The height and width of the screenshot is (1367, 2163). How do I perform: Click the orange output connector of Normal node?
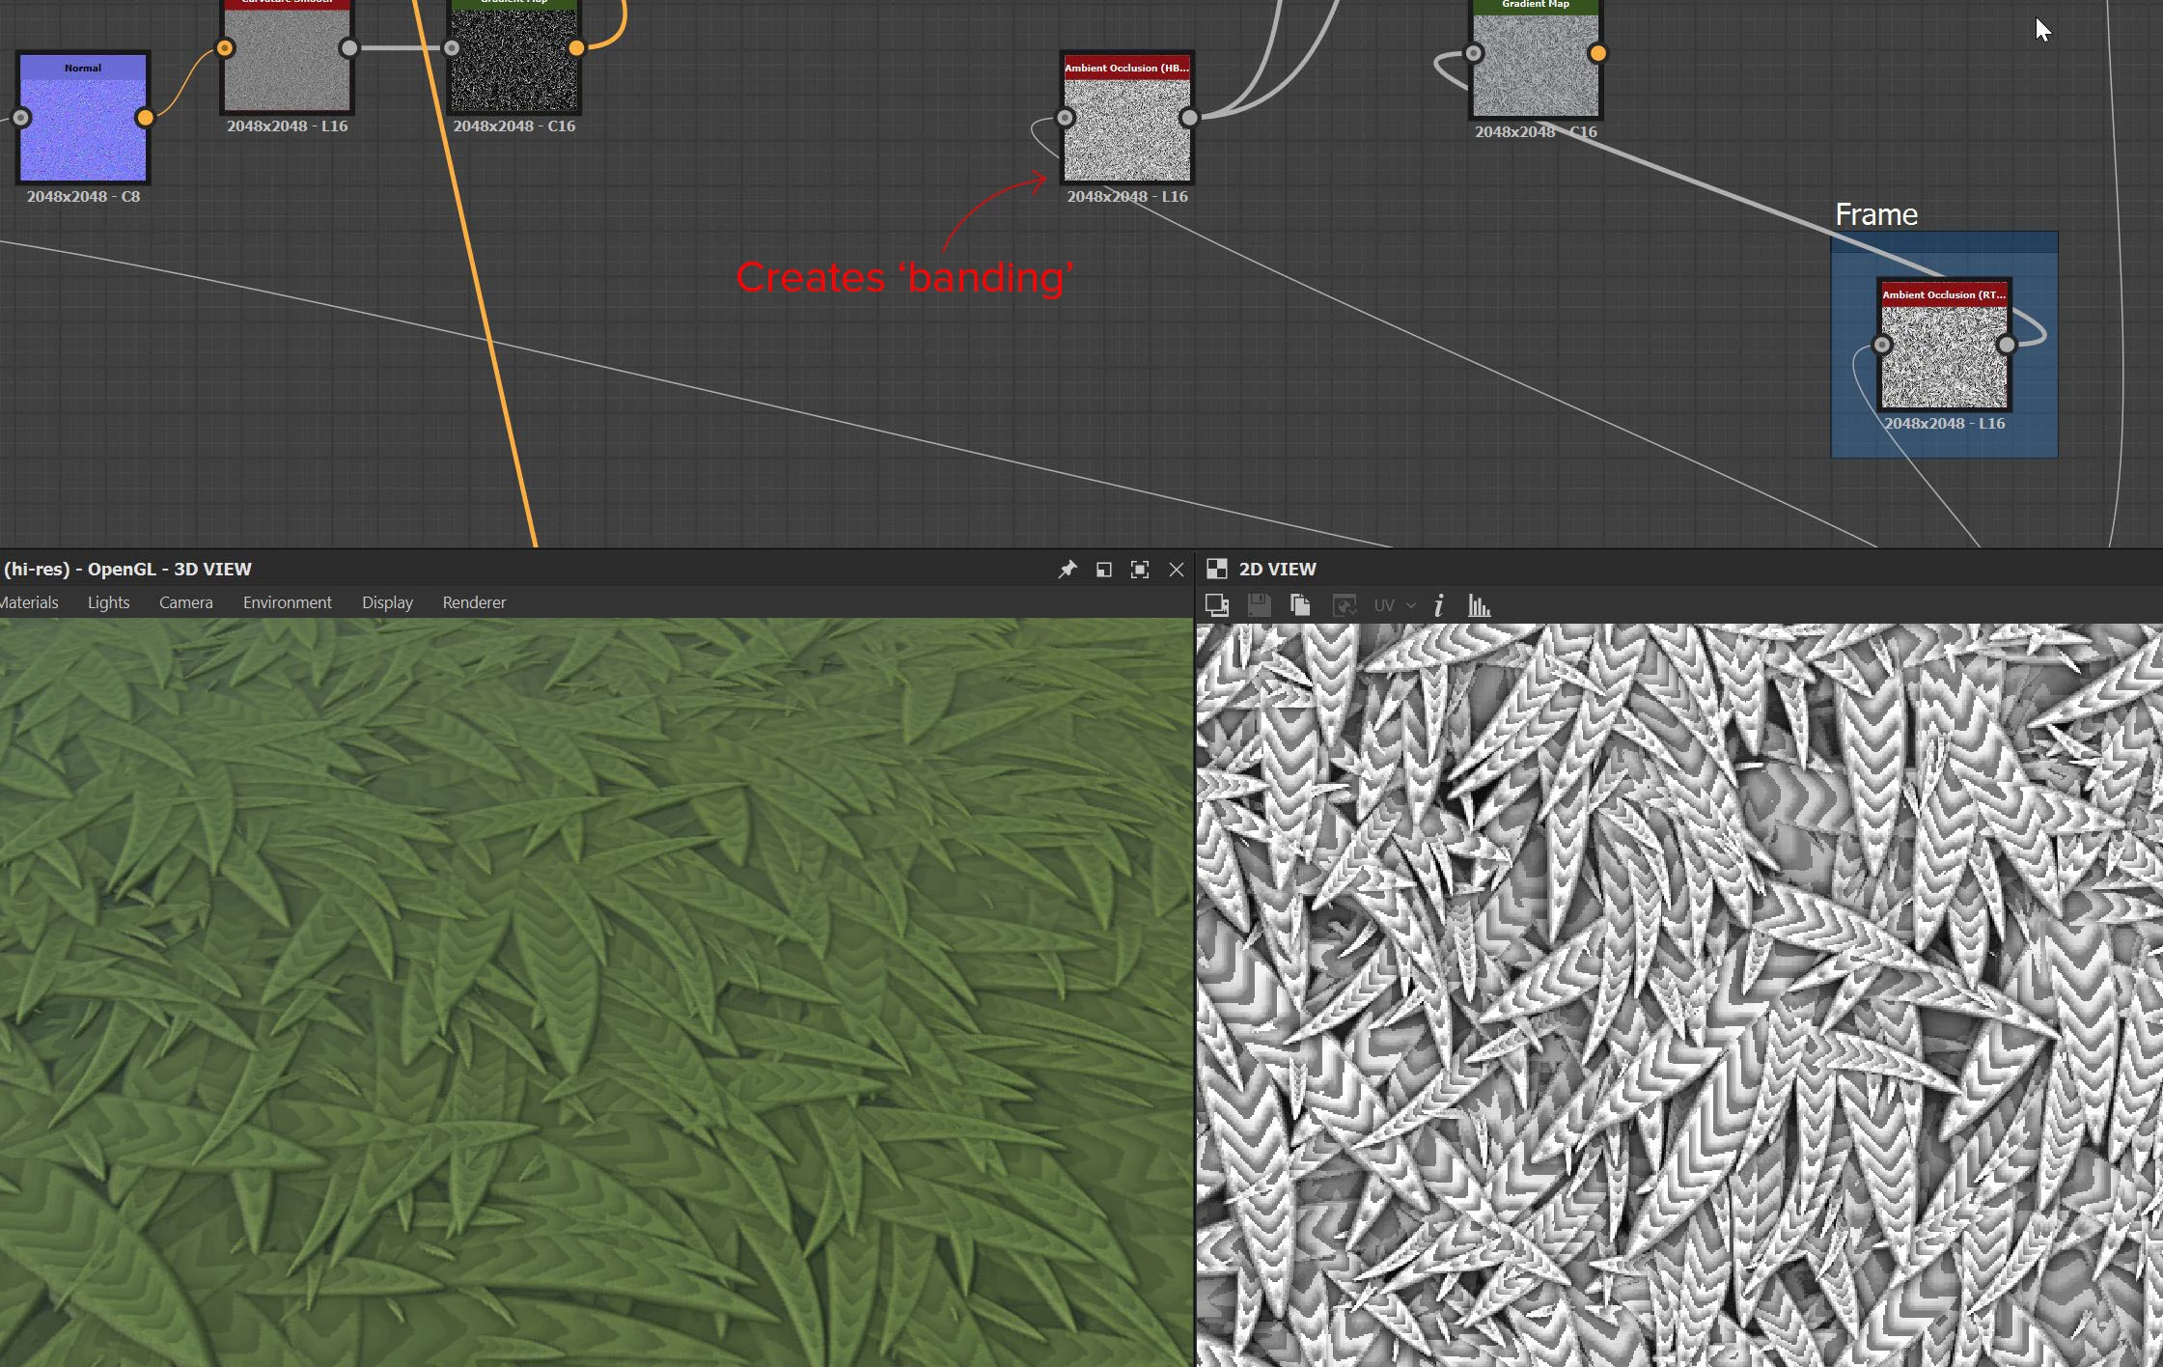click(145, 118)
